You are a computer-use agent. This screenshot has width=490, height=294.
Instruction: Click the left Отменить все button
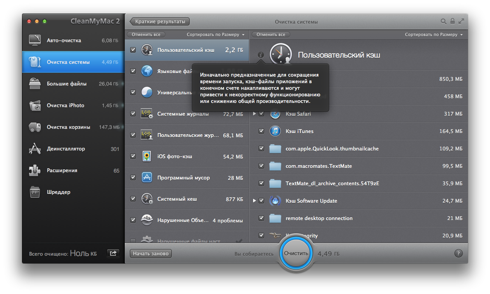(146, 34)
